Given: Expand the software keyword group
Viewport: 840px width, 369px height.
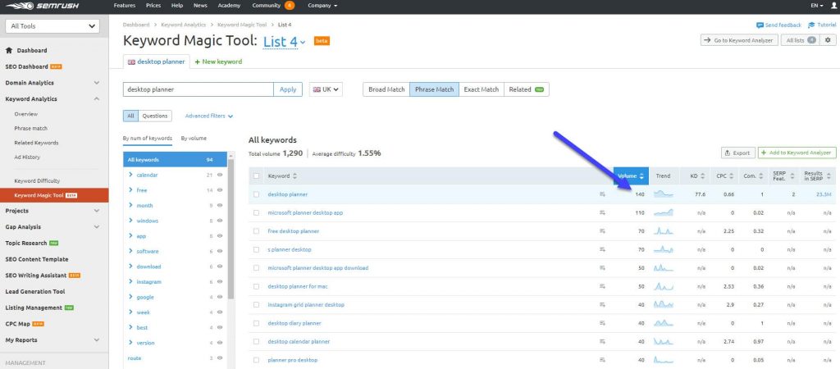Looking at the screenshot, I should tap(130, 251).
